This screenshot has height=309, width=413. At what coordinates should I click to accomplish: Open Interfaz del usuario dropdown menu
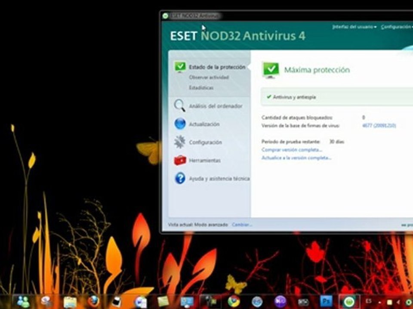(x=354, y=27)
